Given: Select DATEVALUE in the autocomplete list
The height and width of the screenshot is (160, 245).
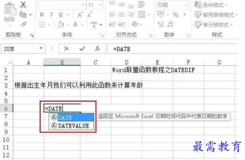Looking at the screenshot, I should [x=71, y=126].
